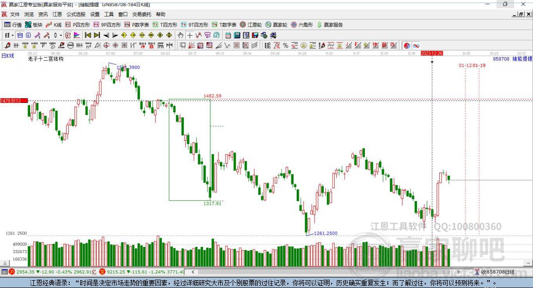Click the 日K线 period label
The image size is (533, 288).
tap(7, 56)
